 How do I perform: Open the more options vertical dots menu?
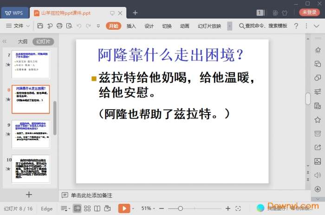point(306,26)
